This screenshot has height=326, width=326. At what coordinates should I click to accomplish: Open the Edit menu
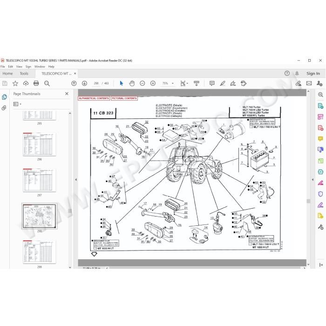click(10, 67)
